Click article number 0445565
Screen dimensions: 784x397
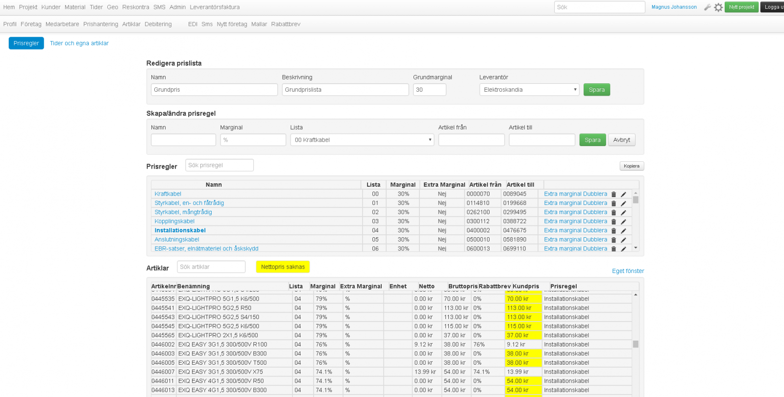(x=163, y=336)
